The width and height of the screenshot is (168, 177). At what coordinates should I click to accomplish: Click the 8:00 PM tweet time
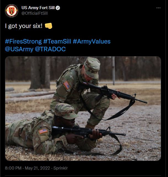point(13,168)
